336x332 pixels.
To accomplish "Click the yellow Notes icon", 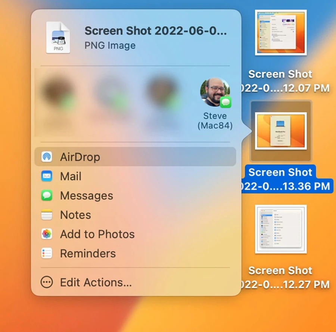I will [x=47, y=214].
